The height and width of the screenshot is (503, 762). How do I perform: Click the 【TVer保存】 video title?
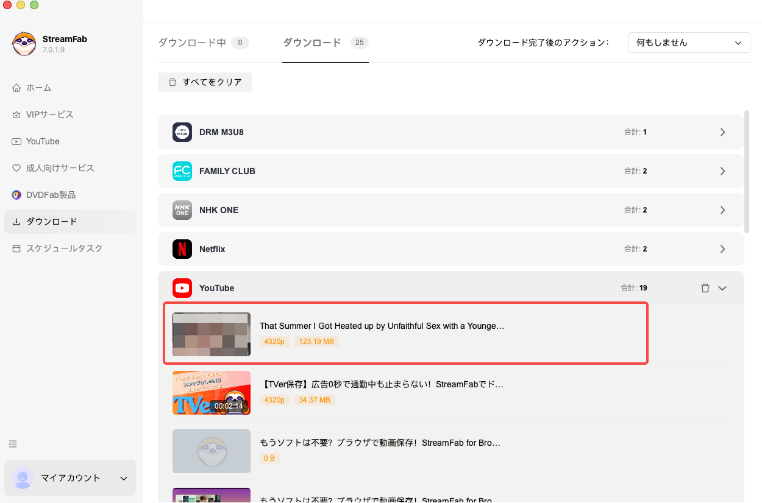(382, 384)
